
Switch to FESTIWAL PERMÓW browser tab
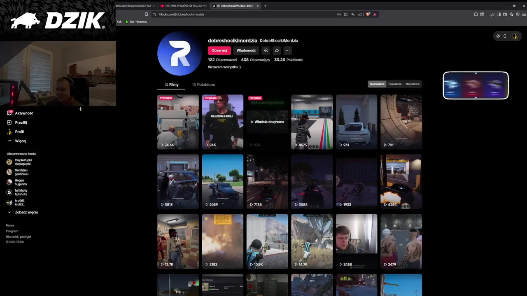click(183, 6)
